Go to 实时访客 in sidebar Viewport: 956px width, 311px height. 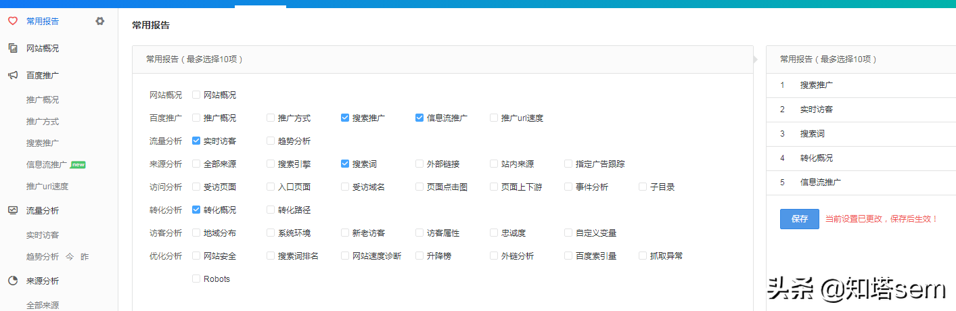(x=43, y=235)
